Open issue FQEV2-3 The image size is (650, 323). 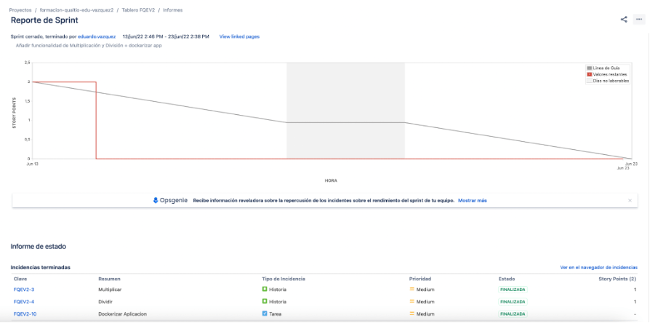(x=24, y=289)
